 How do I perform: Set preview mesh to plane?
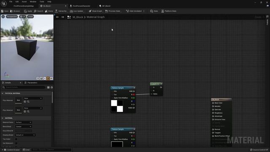pyautogui.click(x=45, y=79)
